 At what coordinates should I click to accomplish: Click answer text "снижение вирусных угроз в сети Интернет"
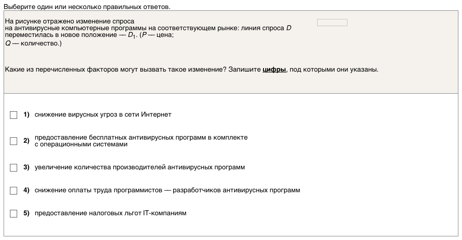point(103,115)
